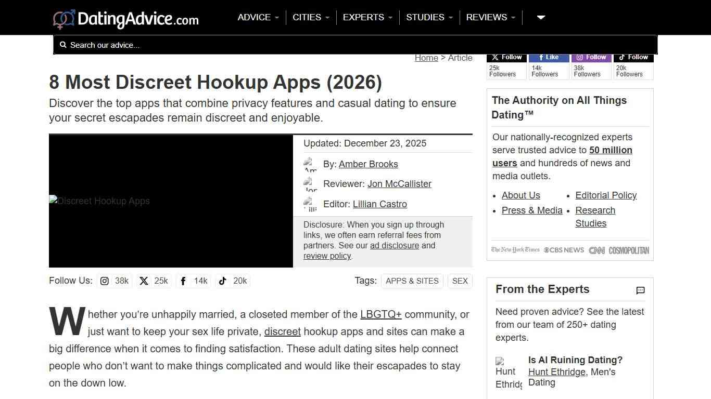Follow the Amber Brooks author link
The width and height of the screenshot is (711, 399).
368,164
